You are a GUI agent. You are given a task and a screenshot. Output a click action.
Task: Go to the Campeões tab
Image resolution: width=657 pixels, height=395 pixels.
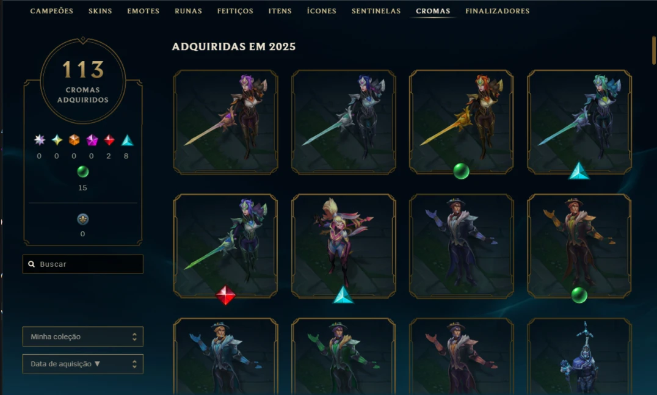[51, 11]
